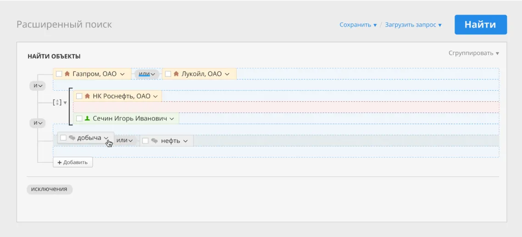Open the Сохранить menu

tap(358, 25)
